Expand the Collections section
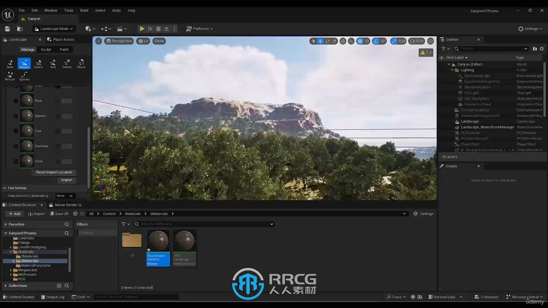 6,286
